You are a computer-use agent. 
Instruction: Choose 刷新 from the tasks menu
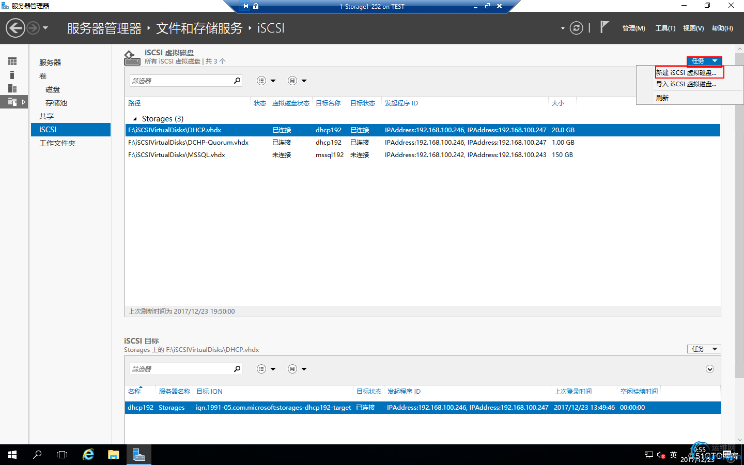tap(662, 98)
